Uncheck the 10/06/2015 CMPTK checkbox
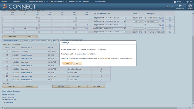194x109 pixels. [x=7, y=76]
